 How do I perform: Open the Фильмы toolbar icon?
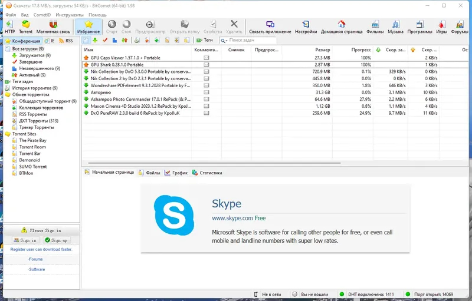pos(375,27)
